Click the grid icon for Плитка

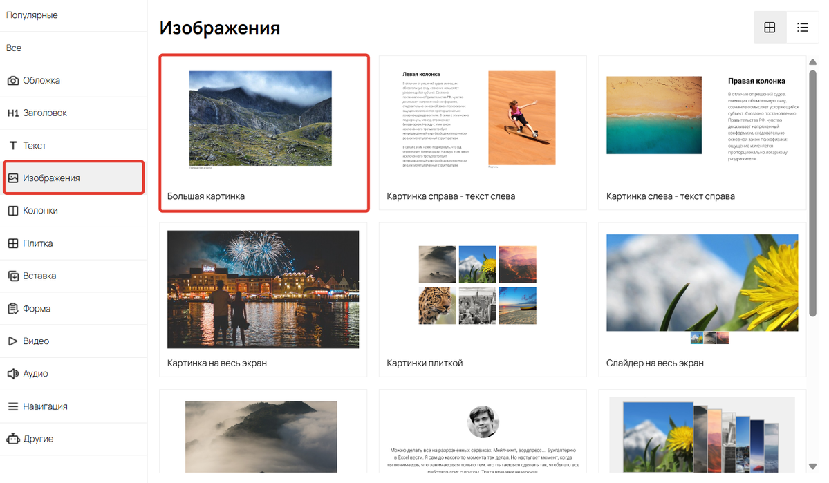tap(13, 243)
